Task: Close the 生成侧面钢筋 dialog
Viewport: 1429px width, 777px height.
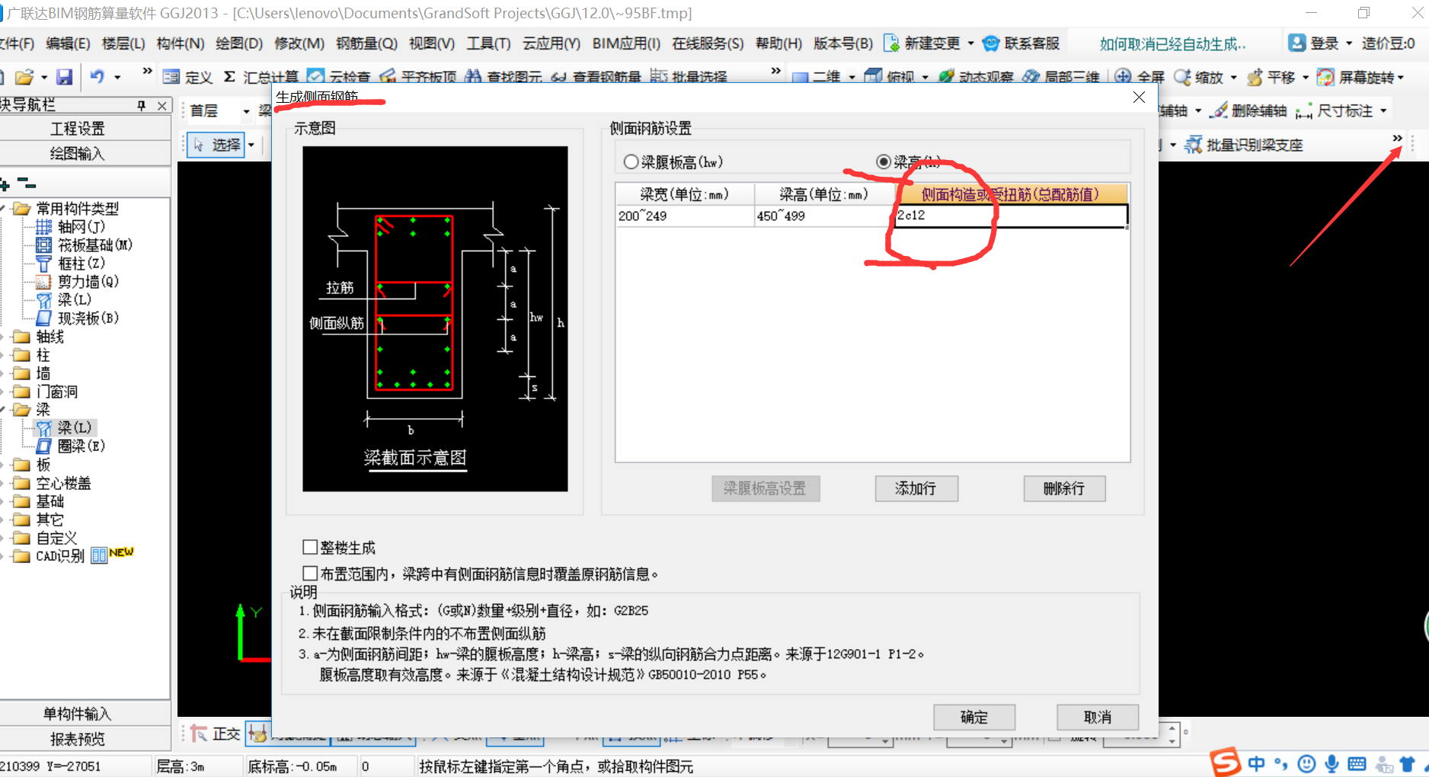Action: 1139,98
